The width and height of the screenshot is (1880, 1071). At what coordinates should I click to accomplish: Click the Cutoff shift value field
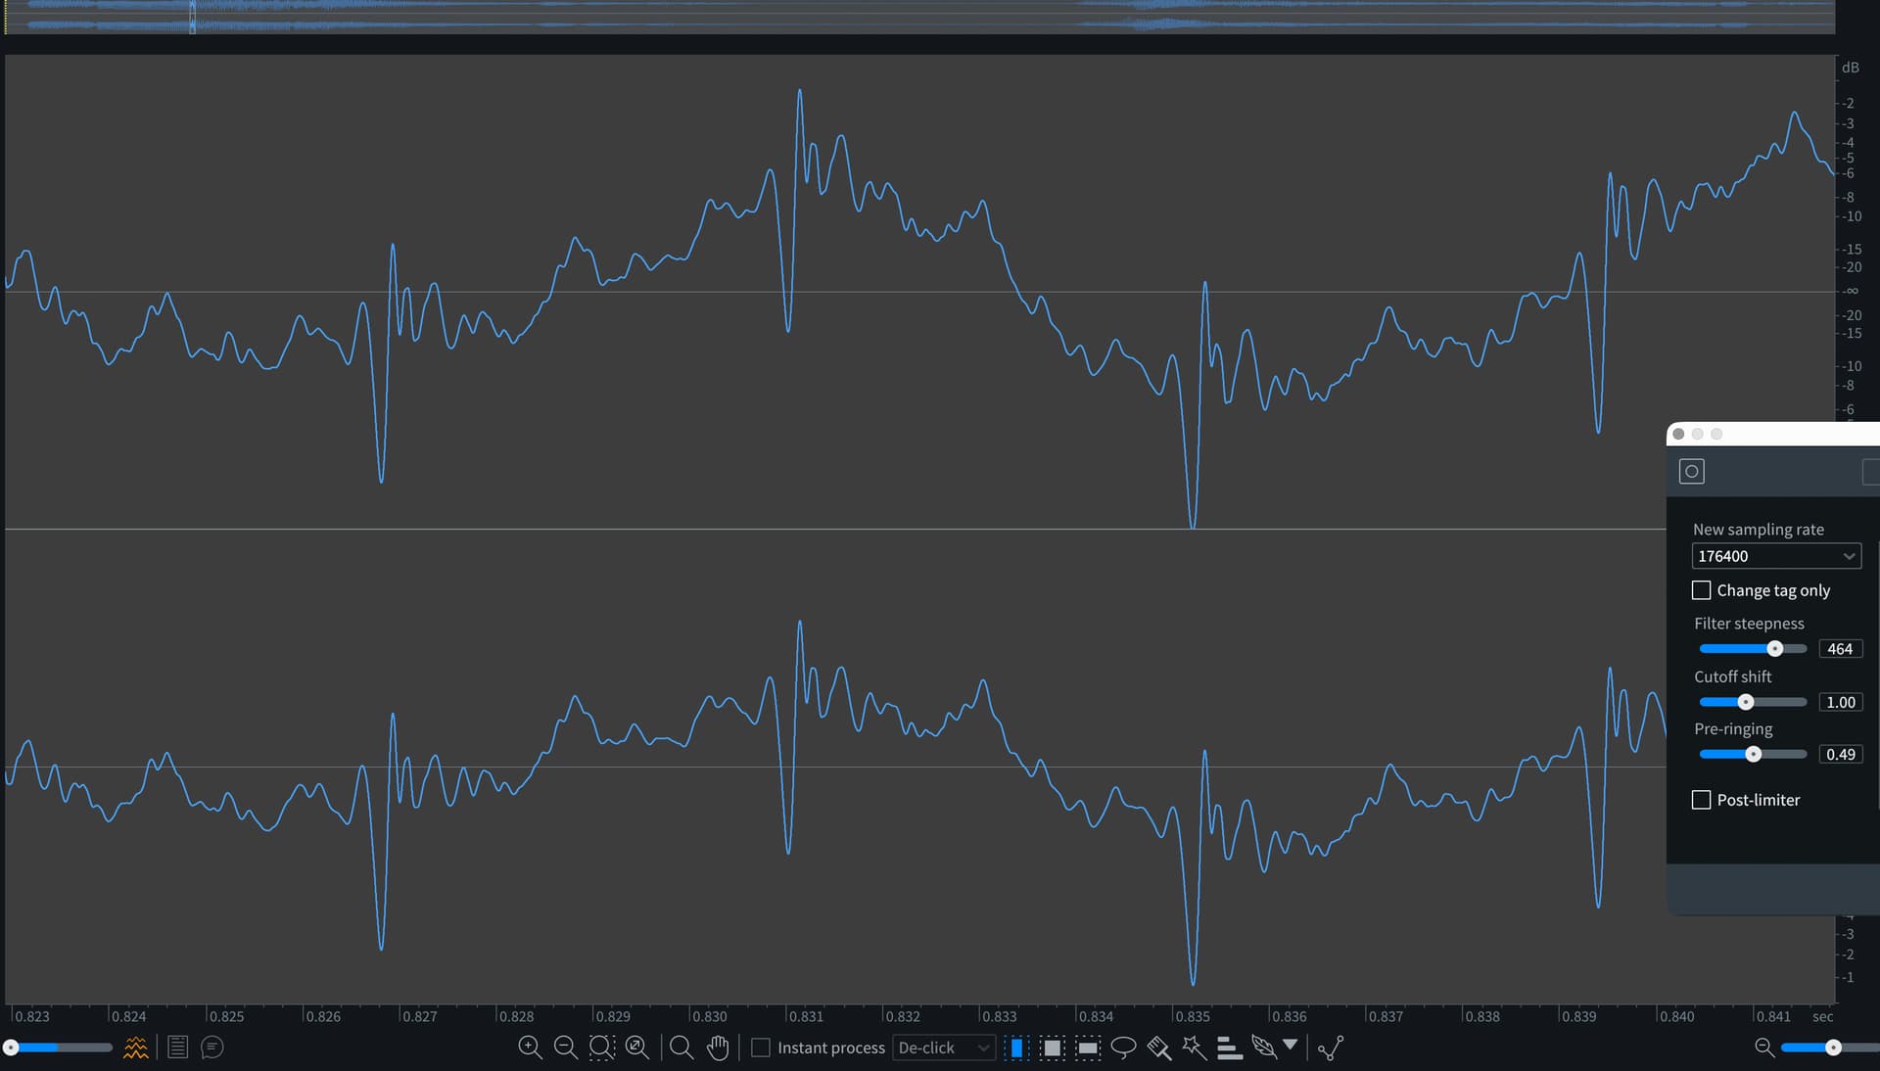pyautogui.click(x=1840, y=702)
